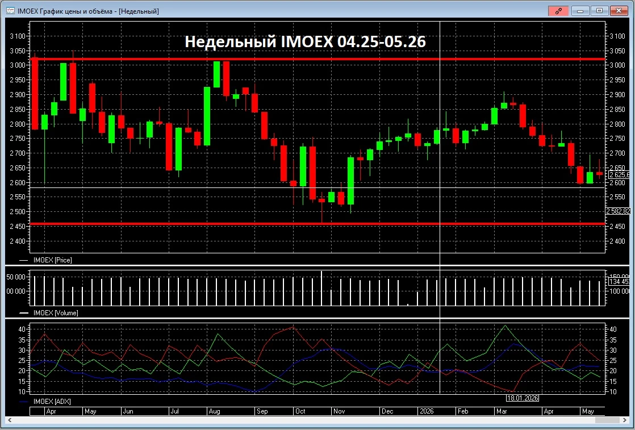Image resolution: width=635 pixels, height=430 pixels.
Task: Click the Sep label on time axis
Action: [262, 411]
